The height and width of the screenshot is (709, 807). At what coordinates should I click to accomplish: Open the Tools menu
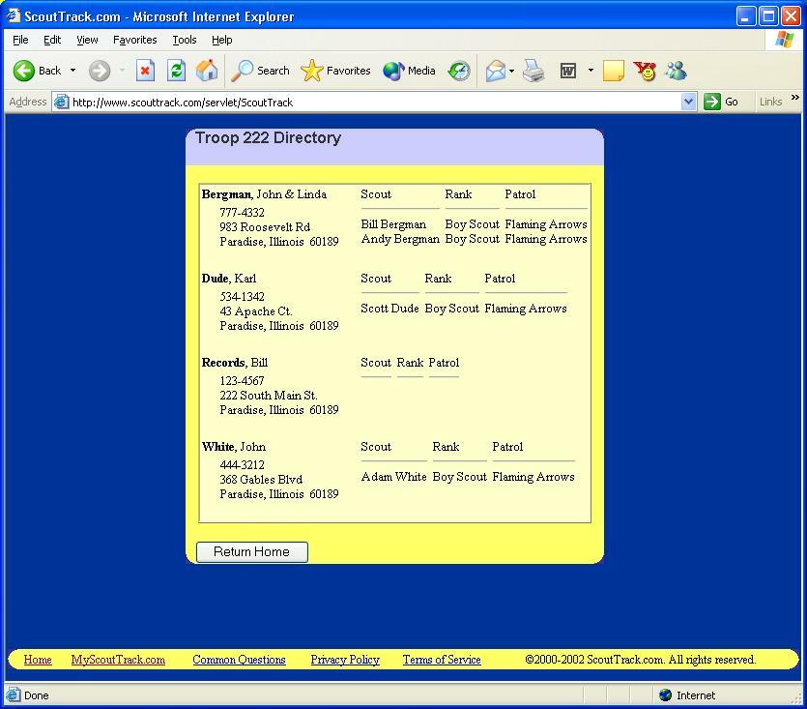coord(185,40)
